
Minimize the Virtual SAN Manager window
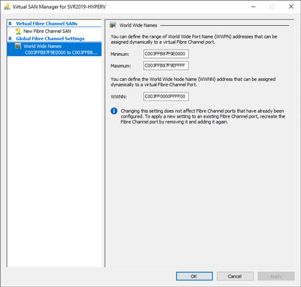(254, 6)
